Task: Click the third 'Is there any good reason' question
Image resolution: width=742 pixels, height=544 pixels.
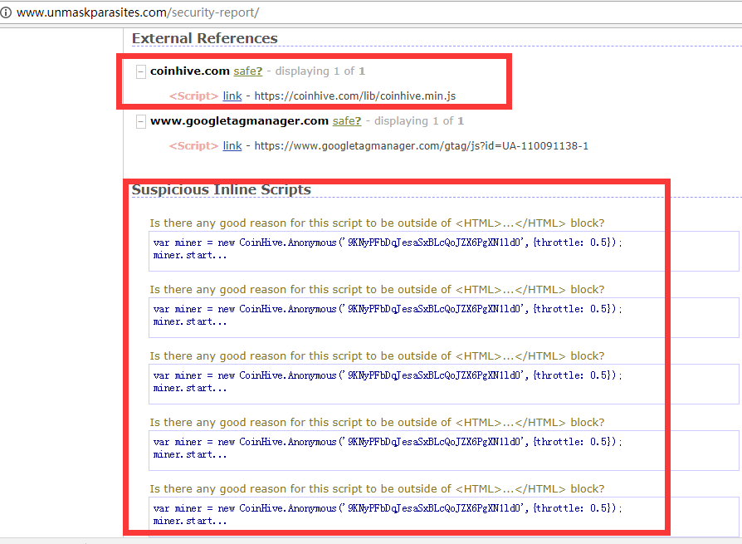Action: 377,356
